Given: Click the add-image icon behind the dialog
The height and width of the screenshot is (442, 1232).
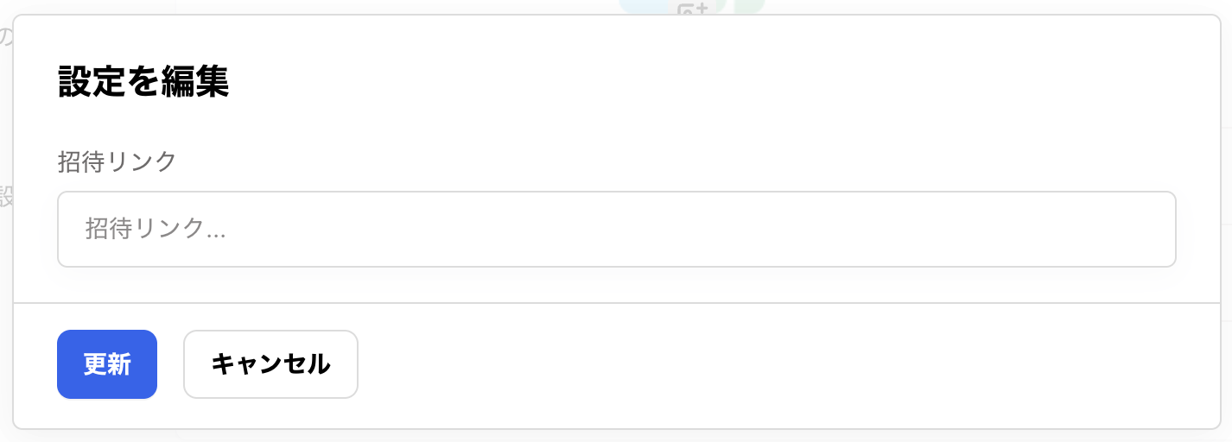Looking at the screenshot, I should [x=691, y=7].
